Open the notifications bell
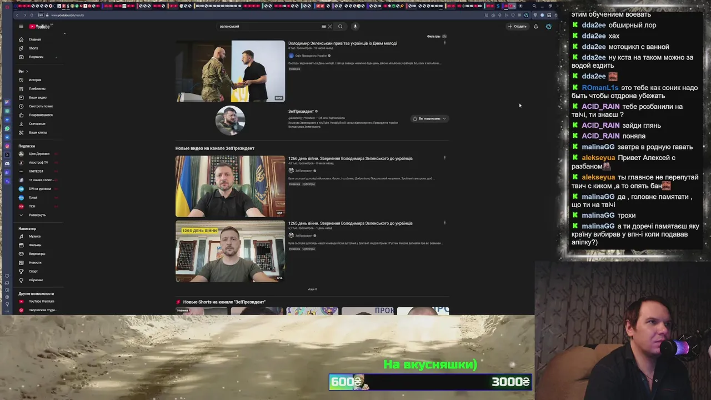 point(535,26)
